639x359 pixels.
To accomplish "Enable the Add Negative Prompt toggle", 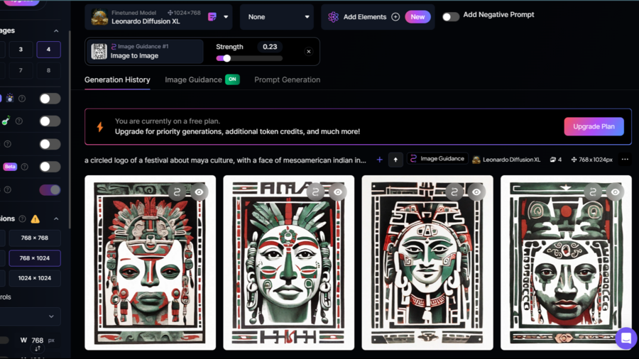I will click(x=451, y=16).
